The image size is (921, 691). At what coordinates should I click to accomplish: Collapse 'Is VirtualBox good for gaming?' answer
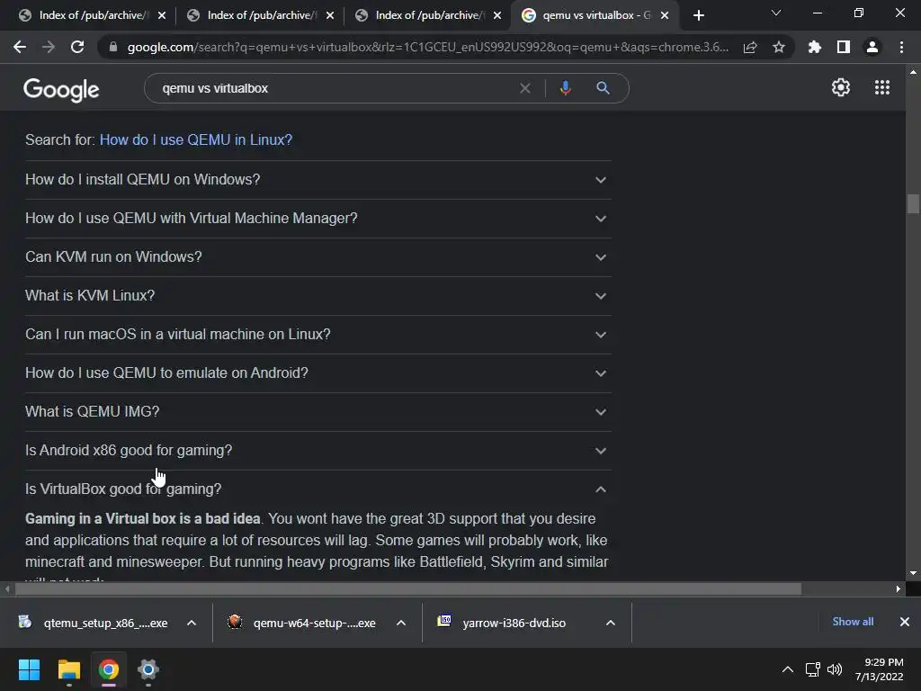tap(317, 489)
